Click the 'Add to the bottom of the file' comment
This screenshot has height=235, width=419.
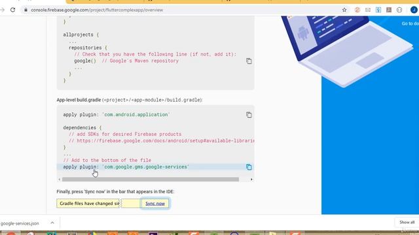coord(107,160)
